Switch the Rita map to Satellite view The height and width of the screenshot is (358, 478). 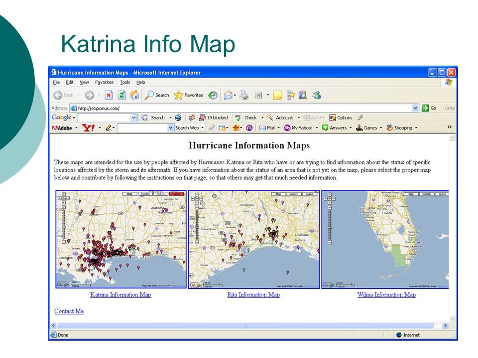294,194
